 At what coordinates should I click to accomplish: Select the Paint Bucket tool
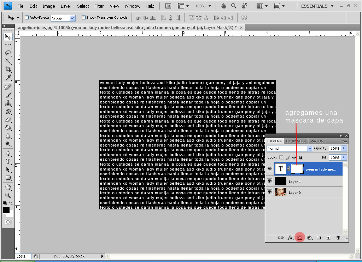point(8,127)
